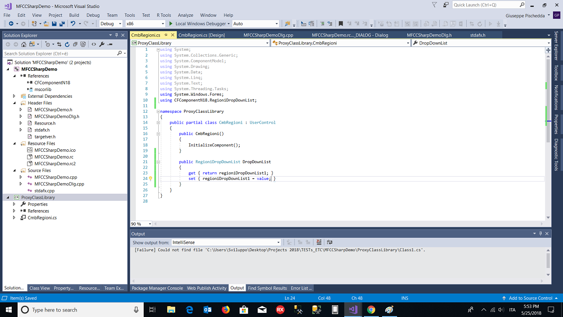
Task: Save the current file with Save icon
Action: (54, 24)
